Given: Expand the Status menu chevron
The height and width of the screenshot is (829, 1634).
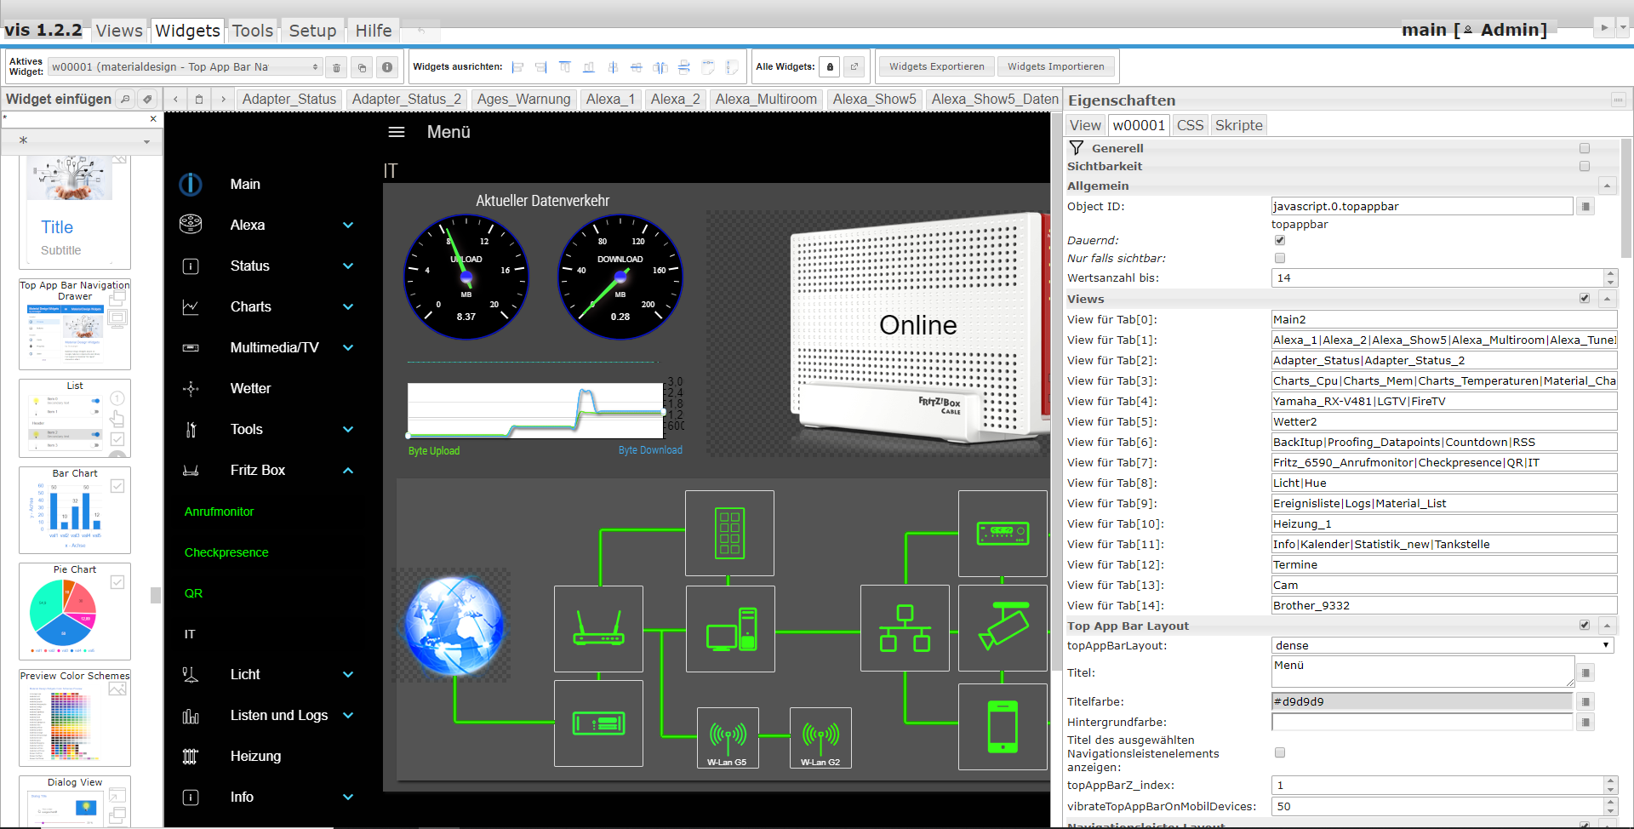Looking at the screenshot, I should (x=348, y=266).
